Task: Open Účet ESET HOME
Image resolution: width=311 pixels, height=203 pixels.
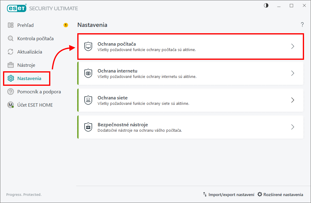Action: click(35, 105)
